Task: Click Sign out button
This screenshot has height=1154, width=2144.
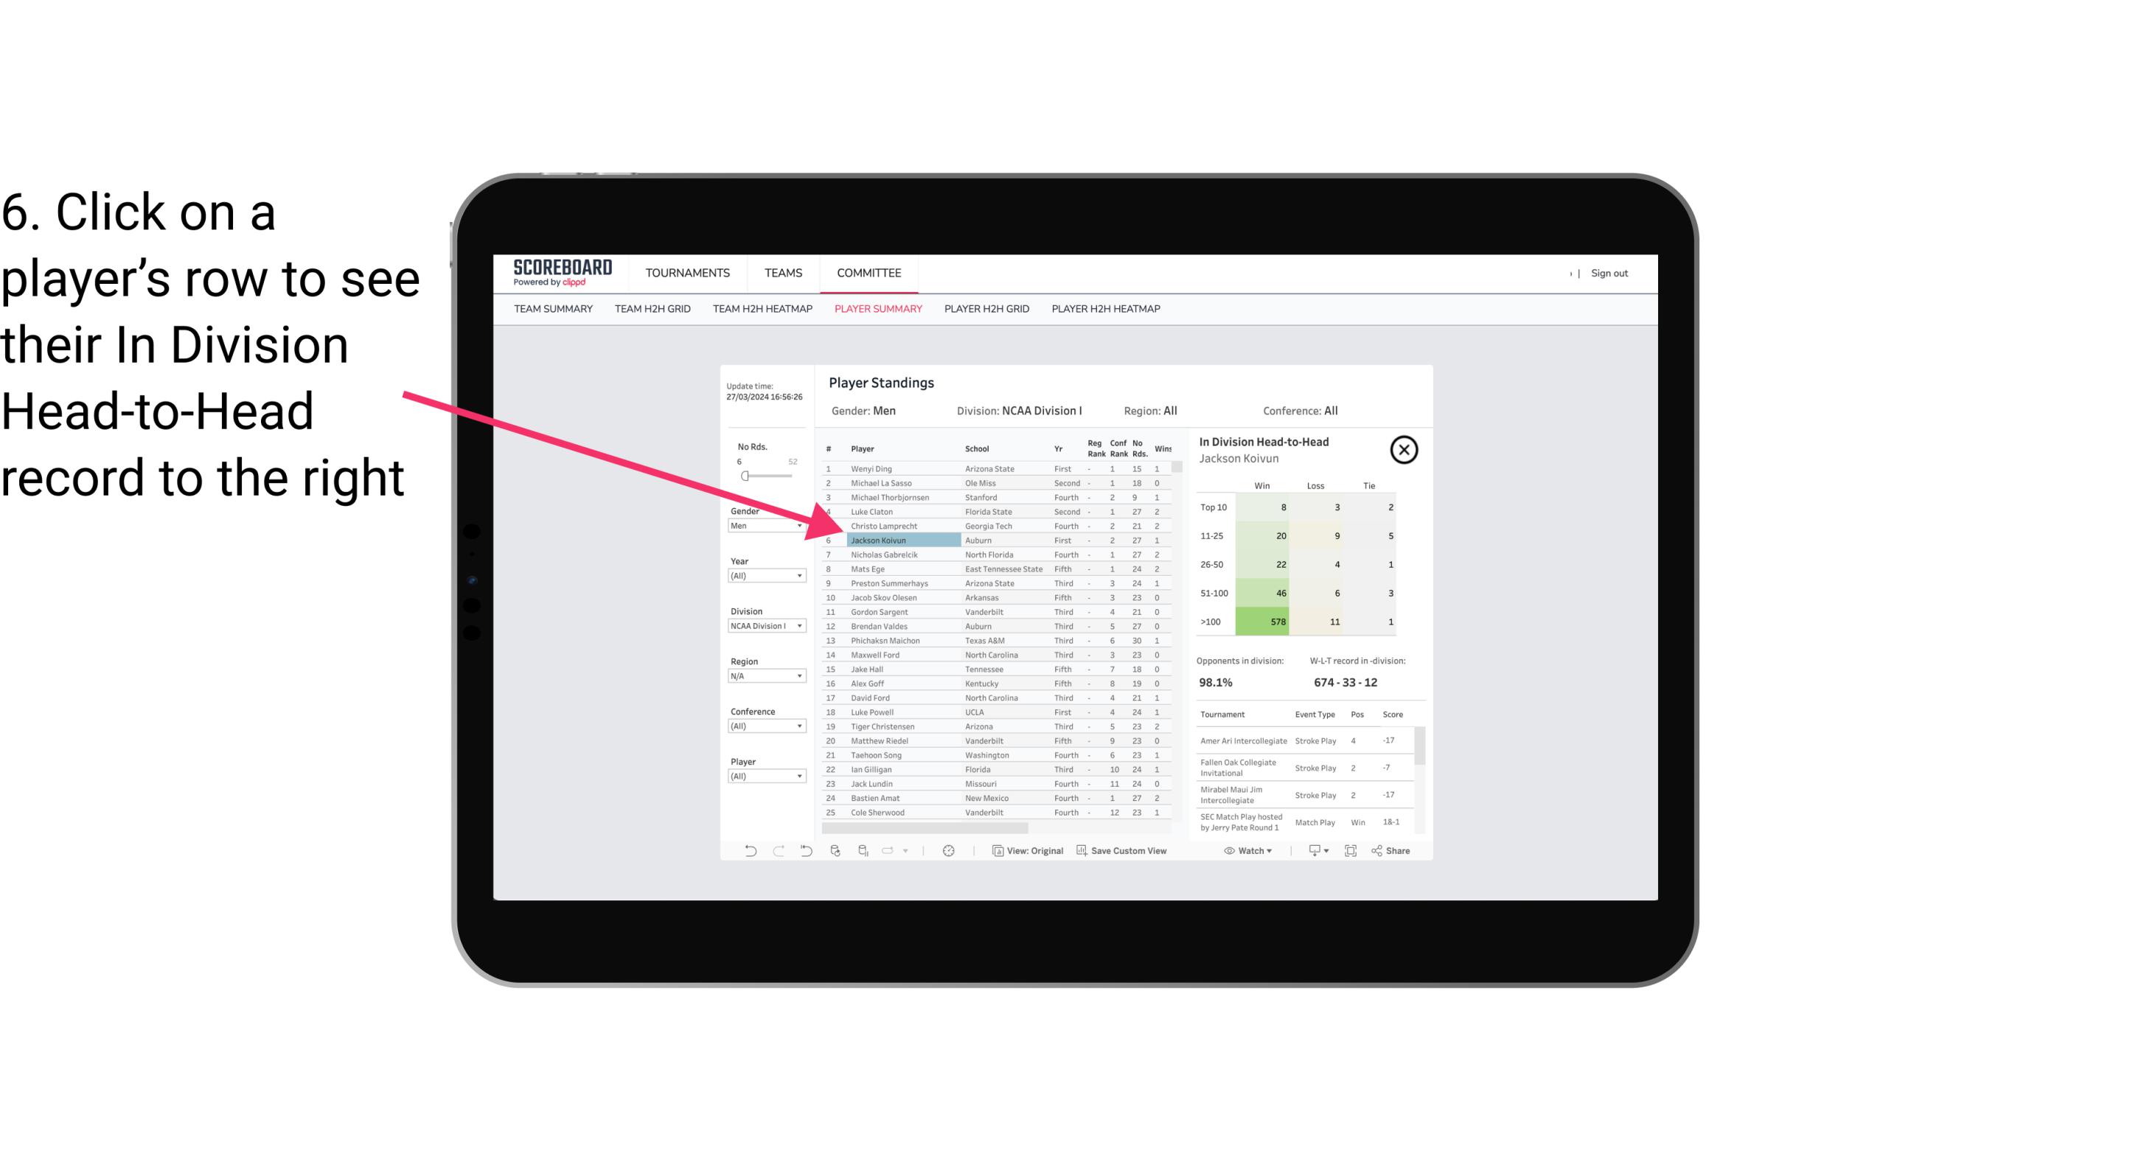Action: pos(1608,273)
